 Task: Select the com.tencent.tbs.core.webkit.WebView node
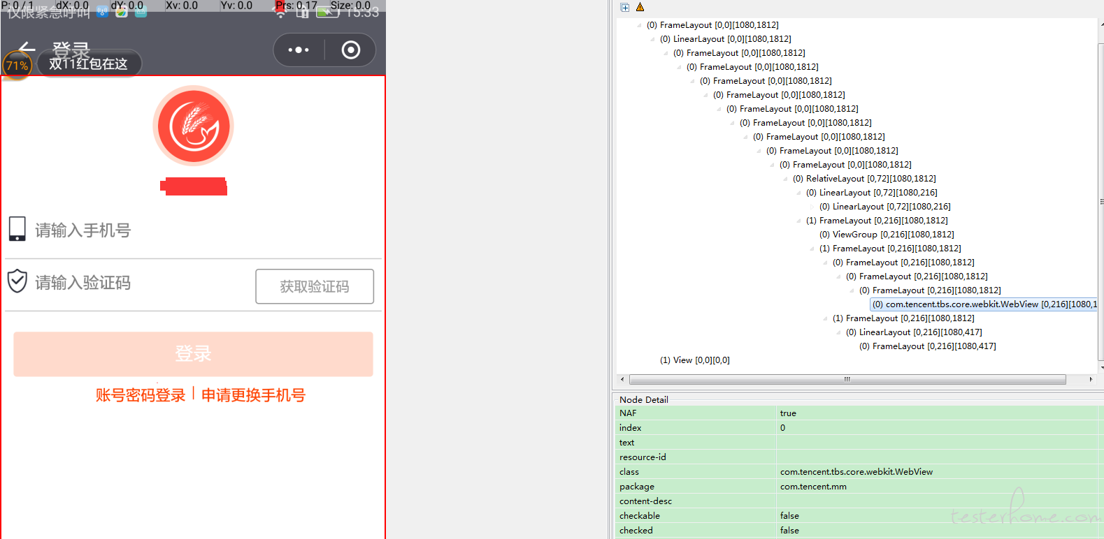tap(984, 304)
